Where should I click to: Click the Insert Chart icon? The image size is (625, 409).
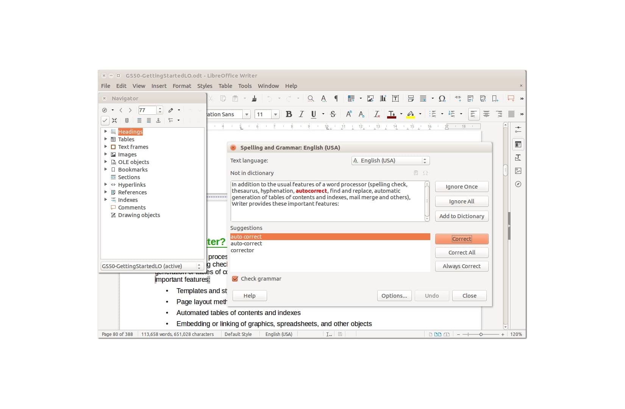pos(383,98)
